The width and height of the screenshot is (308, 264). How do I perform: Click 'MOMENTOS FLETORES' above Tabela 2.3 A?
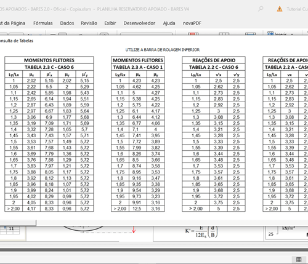[138, 60]
